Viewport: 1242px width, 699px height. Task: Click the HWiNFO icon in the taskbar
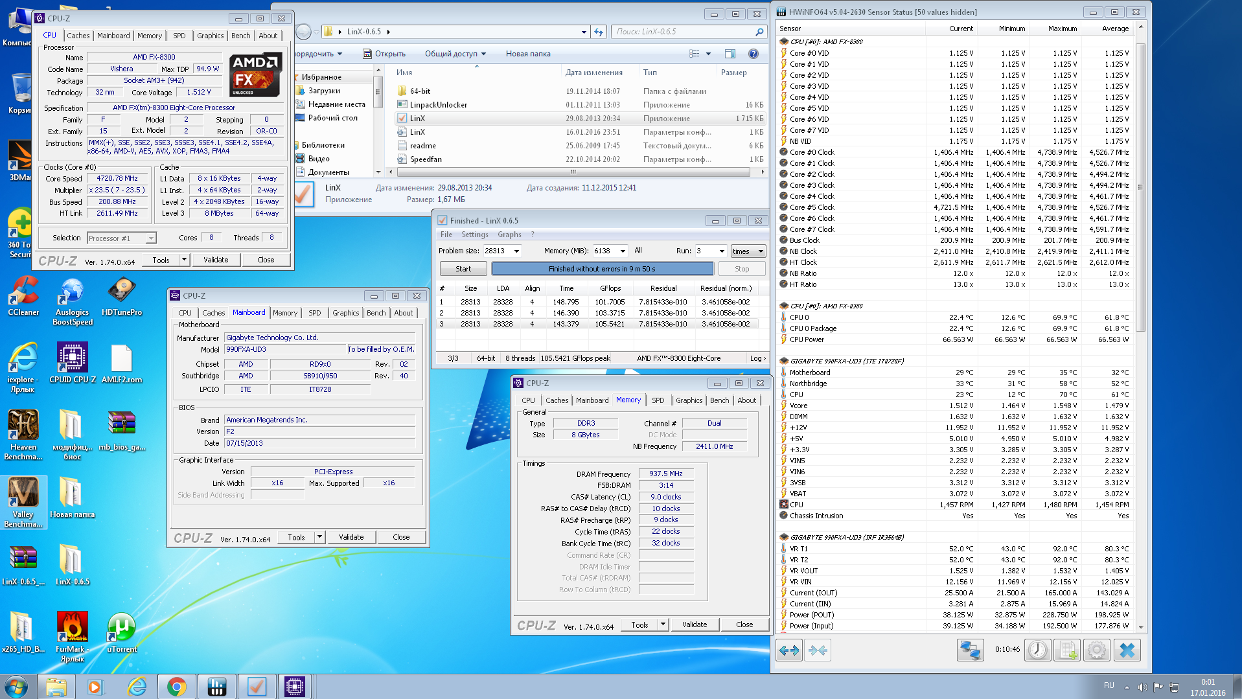pyautogui.click(x=216, y=686)
